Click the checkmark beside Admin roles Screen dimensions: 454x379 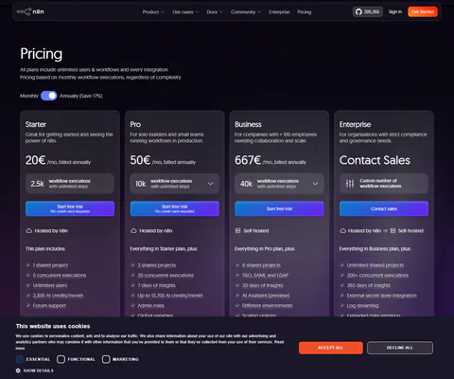click(x=132, y=306)
